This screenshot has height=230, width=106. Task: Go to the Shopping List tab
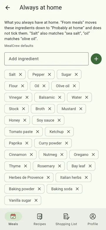(66, 219)
